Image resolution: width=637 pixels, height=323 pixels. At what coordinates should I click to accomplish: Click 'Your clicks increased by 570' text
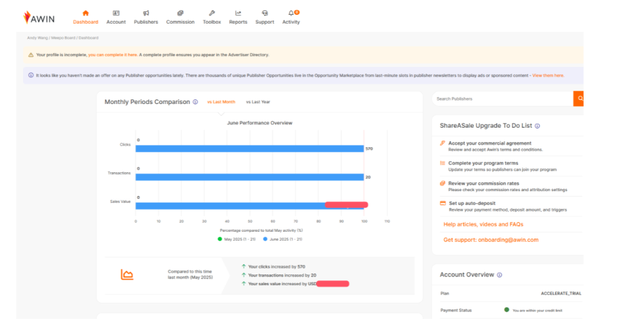coord(277,267)
